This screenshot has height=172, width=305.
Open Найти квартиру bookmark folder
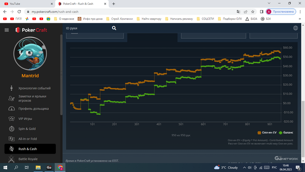[x=149, y=19]
